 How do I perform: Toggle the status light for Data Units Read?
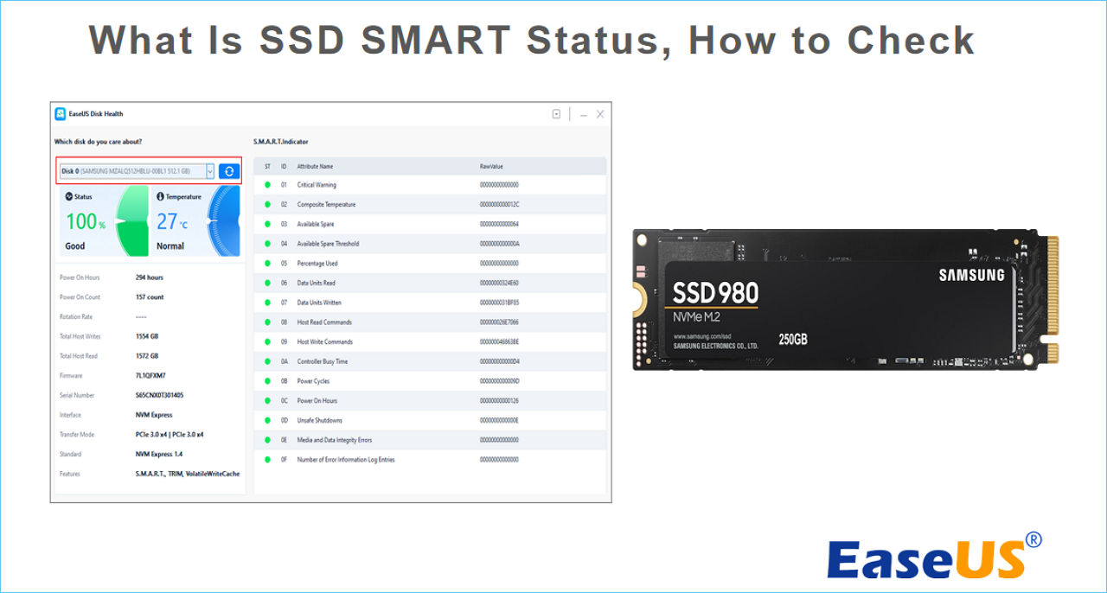pos(266,283)
